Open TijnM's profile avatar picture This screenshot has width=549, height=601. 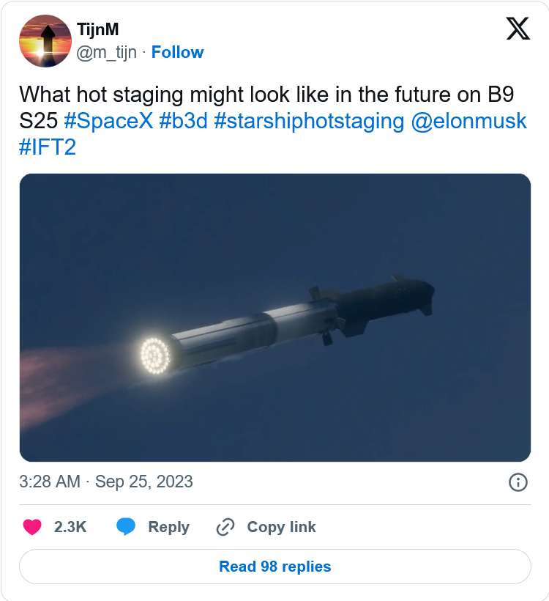[44, 40]
